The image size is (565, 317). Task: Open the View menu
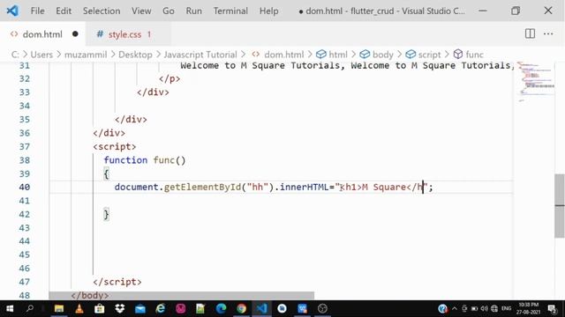point(141,11)
